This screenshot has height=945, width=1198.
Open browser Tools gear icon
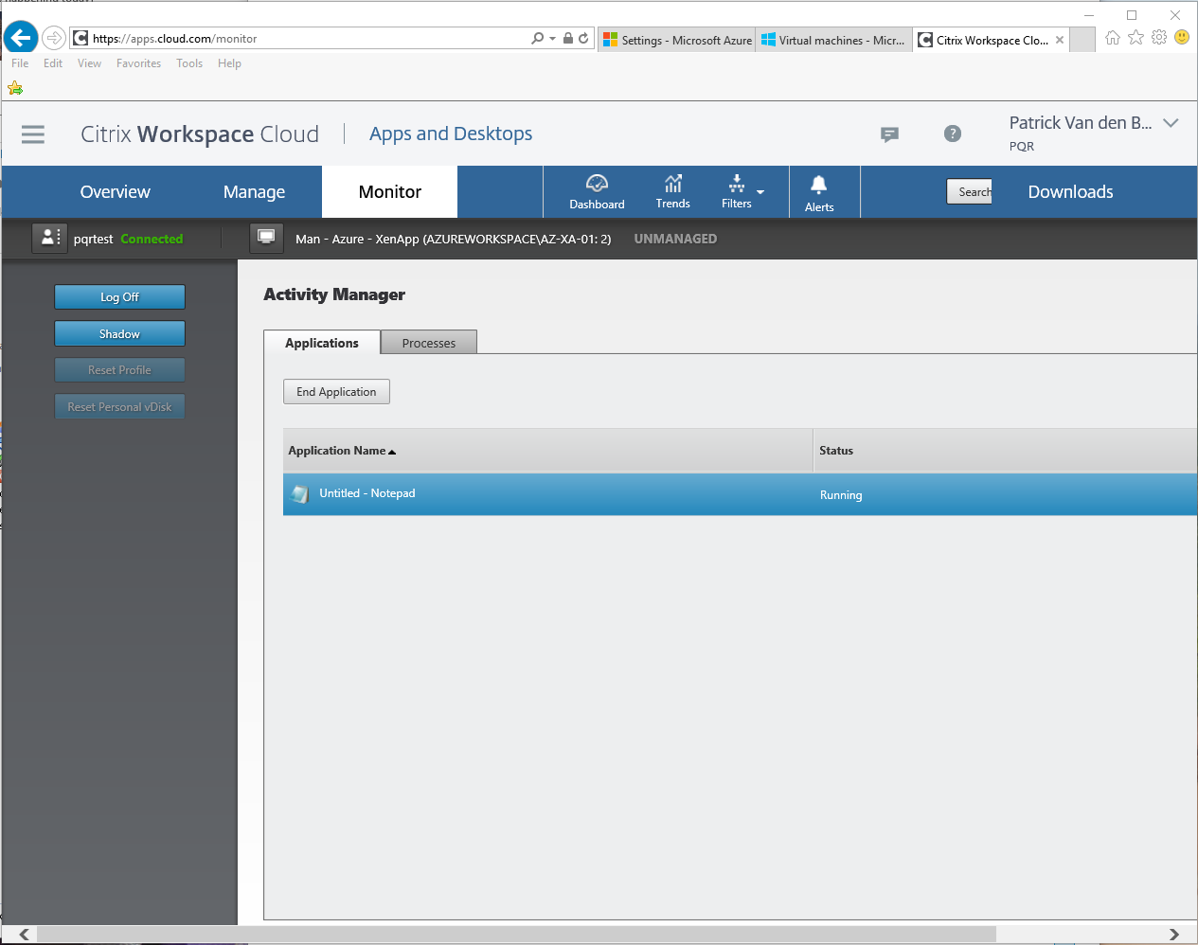(1159, 38)
